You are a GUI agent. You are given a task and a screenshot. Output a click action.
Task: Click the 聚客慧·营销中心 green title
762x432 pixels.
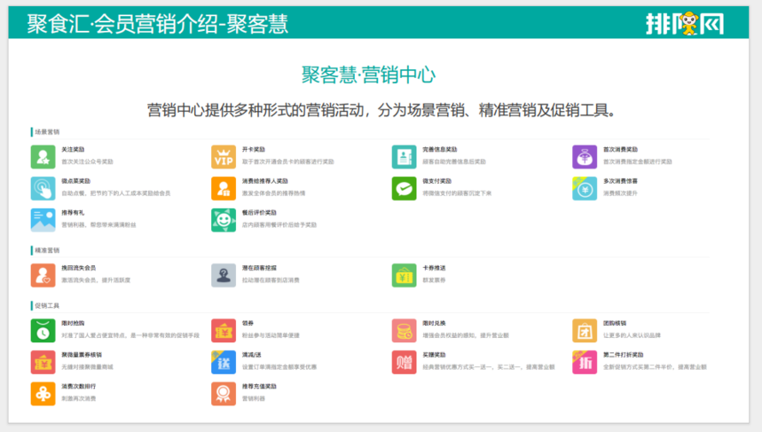pos(368,75)
